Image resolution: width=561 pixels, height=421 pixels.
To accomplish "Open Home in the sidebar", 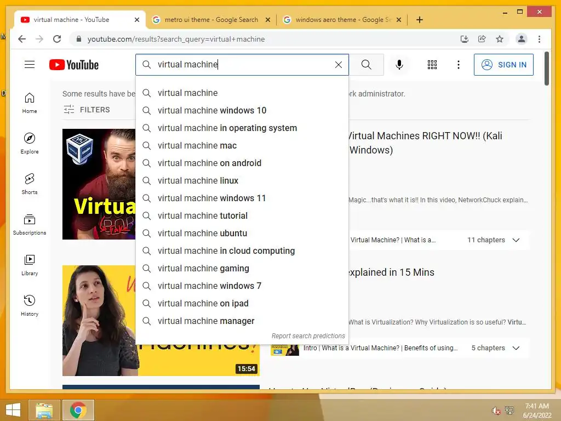I will point(30,103).
